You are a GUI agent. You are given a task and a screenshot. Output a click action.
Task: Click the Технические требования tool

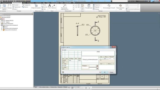pyautogui.click(x=133, y=9)
